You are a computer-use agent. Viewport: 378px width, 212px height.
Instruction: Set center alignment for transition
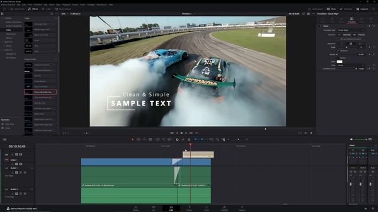[351, 44]
